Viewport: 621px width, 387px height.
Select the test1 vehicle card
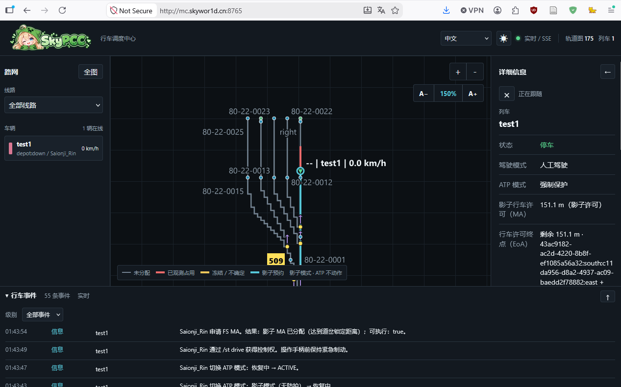(x=53, y=148)
